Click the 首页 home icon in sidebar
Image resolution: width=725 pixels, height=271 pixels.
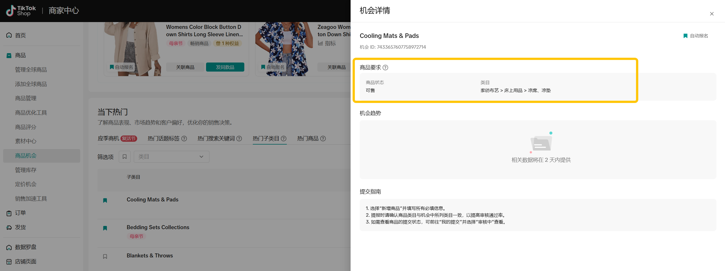(9, 35)
